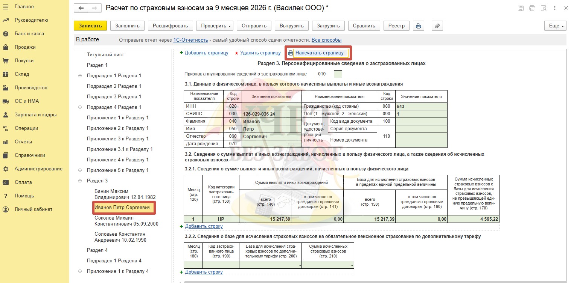Open print preview icon top right
The image size is (571, 283).
tap(544, 8)
